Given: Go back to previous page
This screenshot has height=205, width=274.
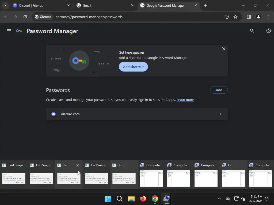Looking at the screenshot, I should 6,17.
